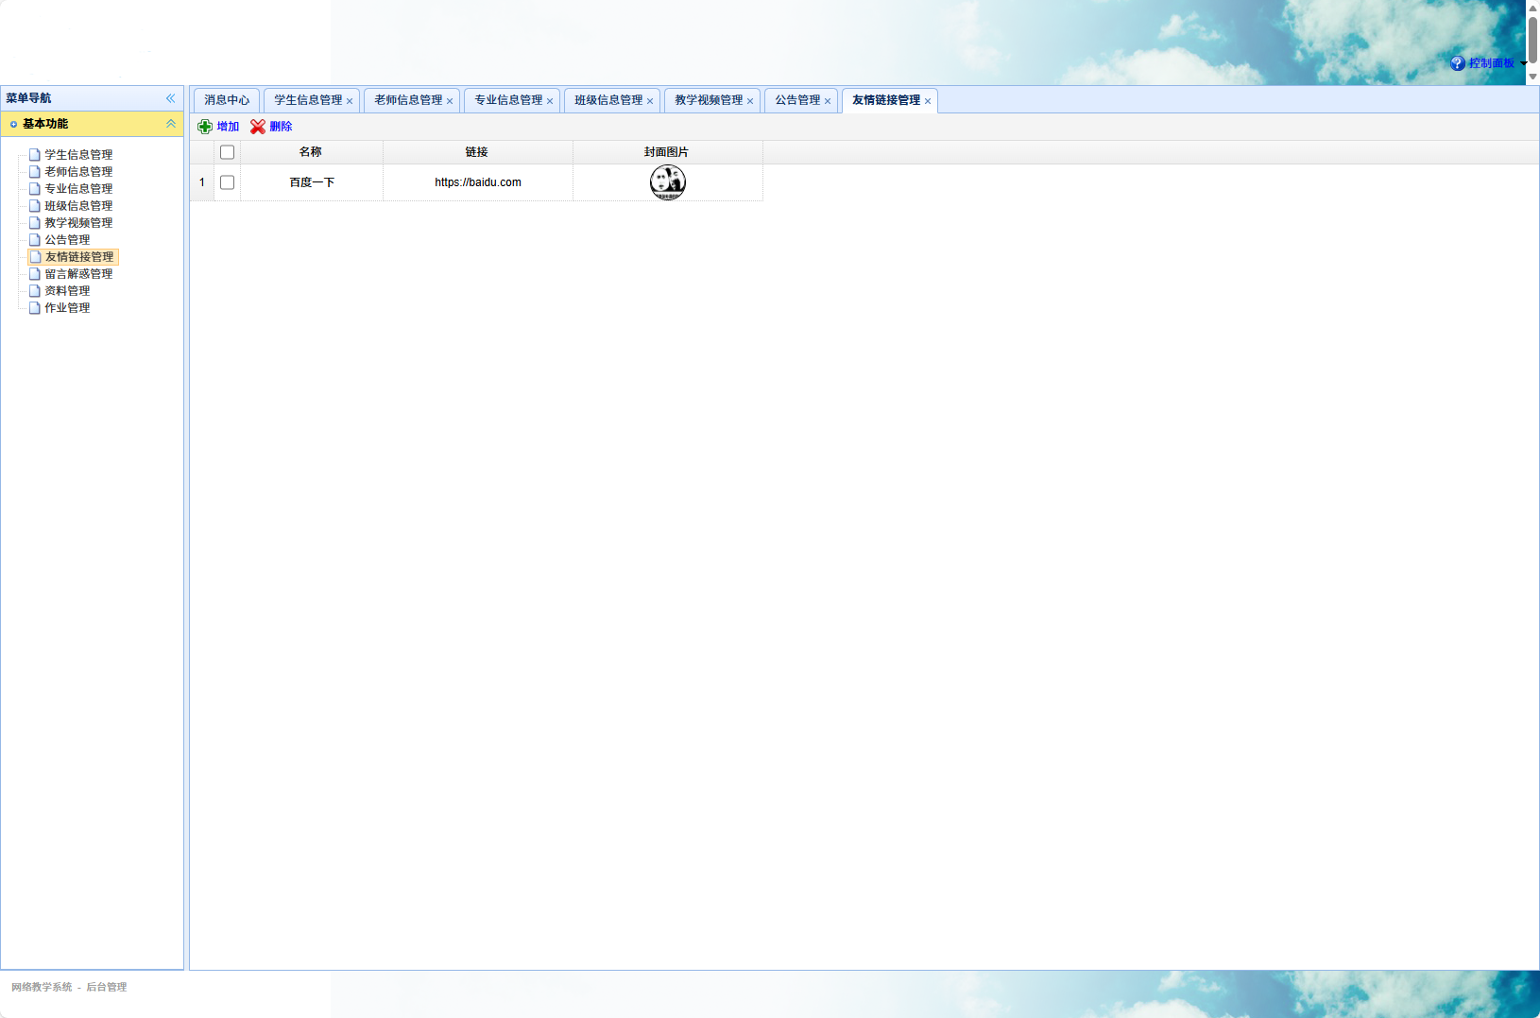
Task: Switch to the 消息中心 tab
Action: [x=227, y=100]
